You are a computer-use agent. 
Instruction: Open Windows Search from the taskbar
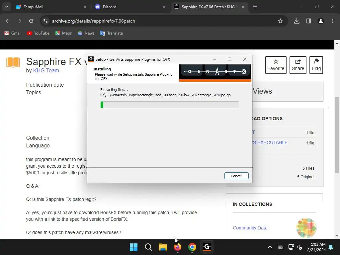coord(148,247)
